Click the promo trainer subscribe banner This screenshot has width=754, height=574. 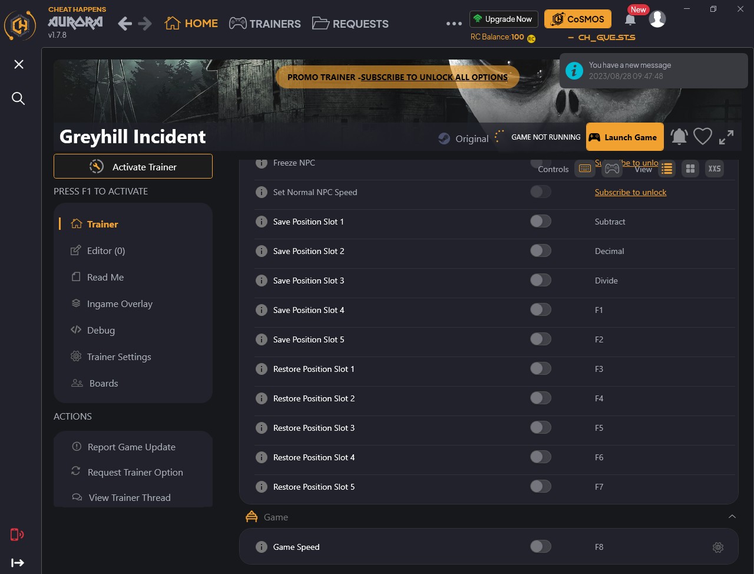coord(398,77)
